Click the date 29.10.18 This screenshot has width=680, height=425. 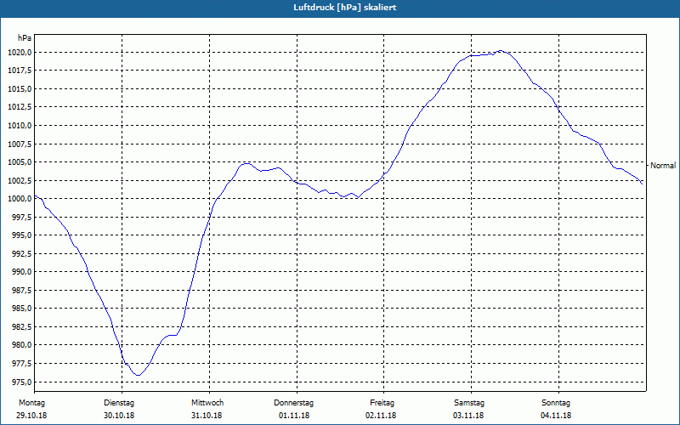[31, 416]
